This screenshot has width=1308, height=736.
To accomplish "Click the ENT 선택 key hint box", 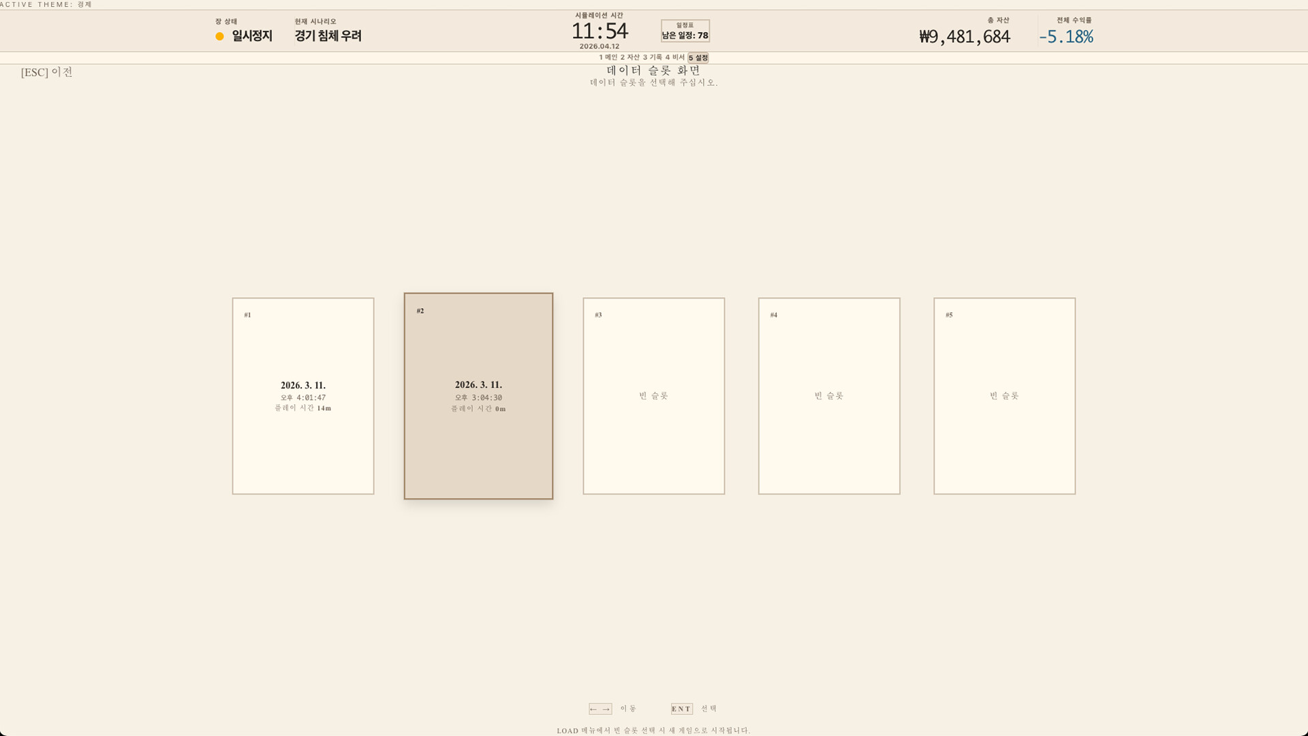I will point(681,709).
